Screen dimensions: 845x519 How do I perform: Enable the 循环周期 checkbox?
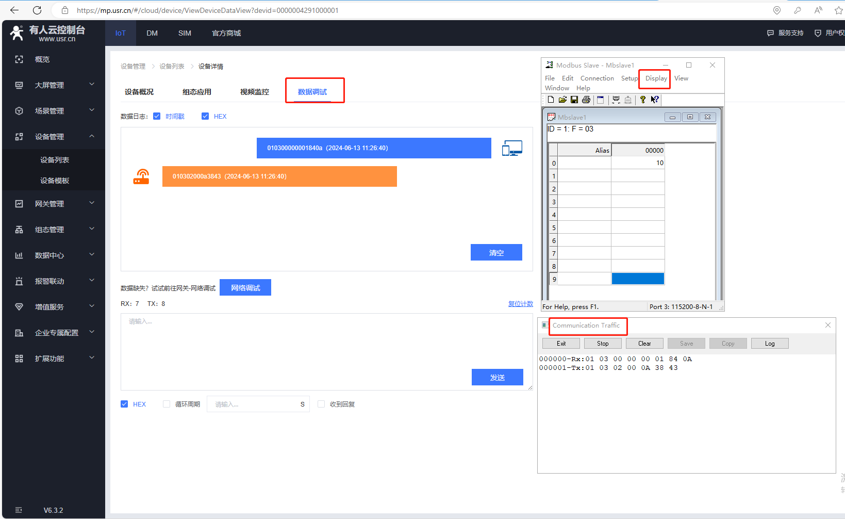[167, 404]
